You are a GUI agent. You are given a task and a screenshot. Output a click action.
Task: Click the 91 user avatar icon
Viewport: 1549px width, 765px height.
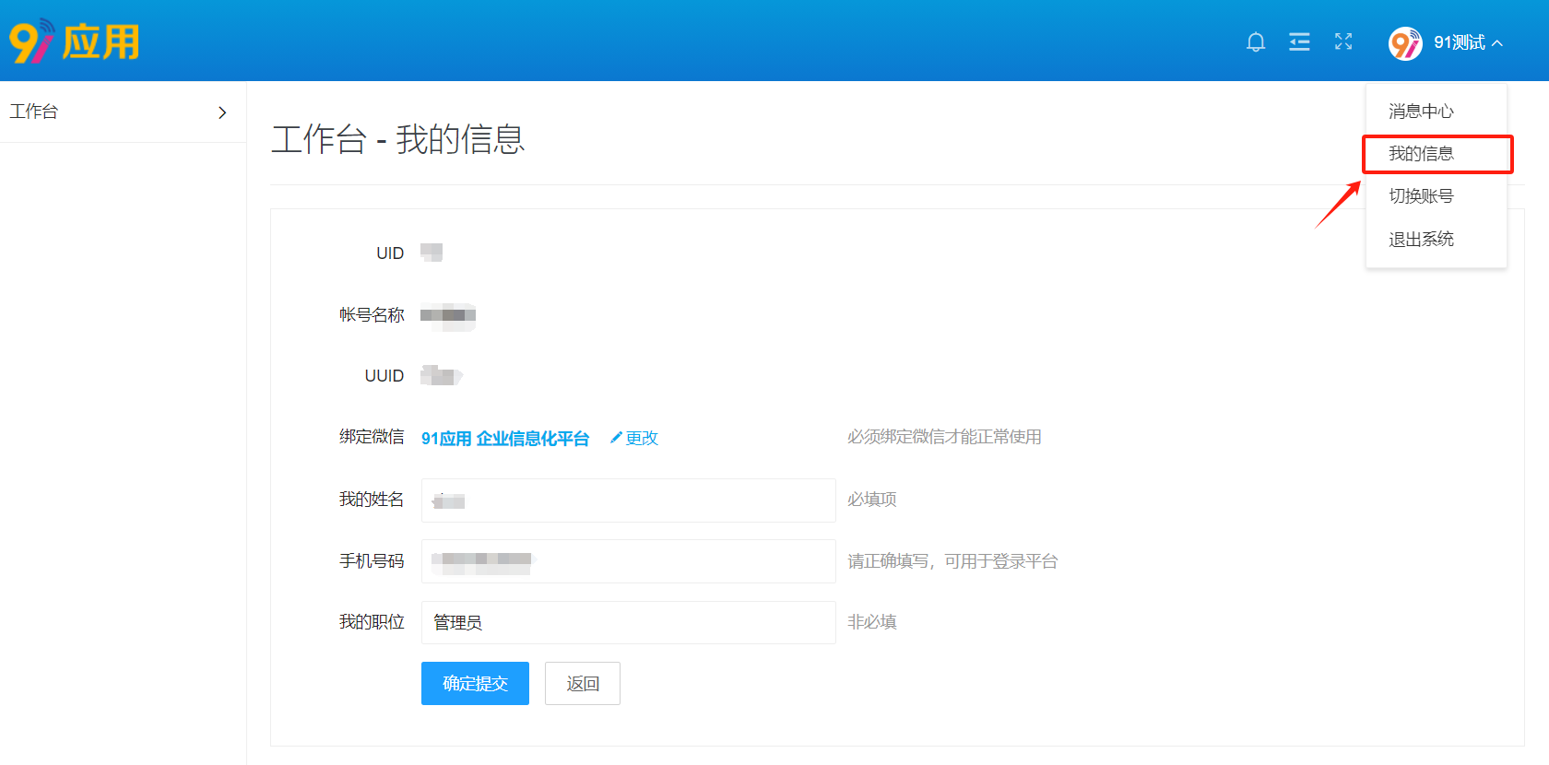pyautogui.click(x=1405, y=43)
